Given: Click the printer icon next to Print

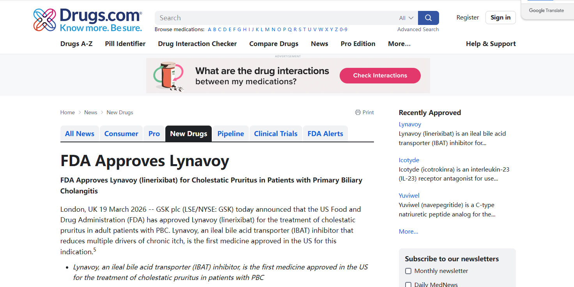Looking at the screenshot, I should click(x=358, y=112).
